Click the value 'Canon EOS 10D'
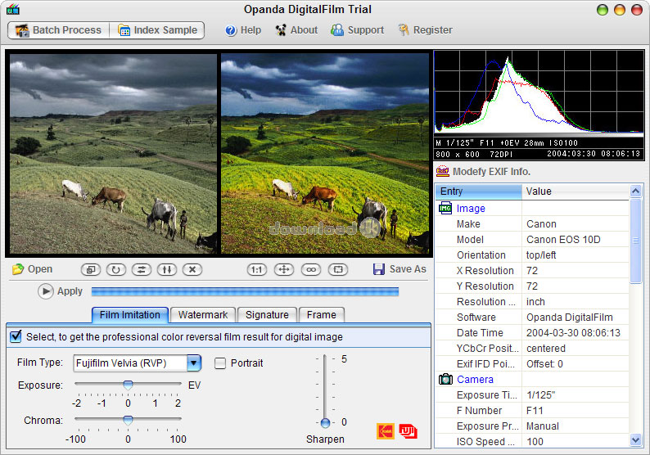 pos(563,240)
